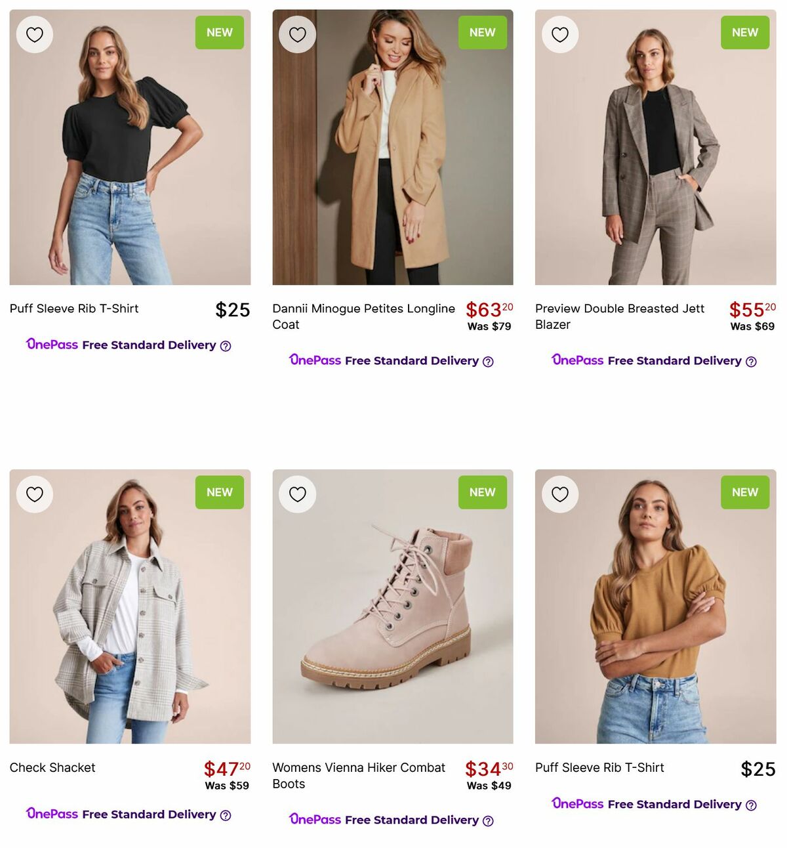Click the OnePass logo under the Dannii Minogue coat
The width and height of the screenshot is (787, 848).
[314, 360]
